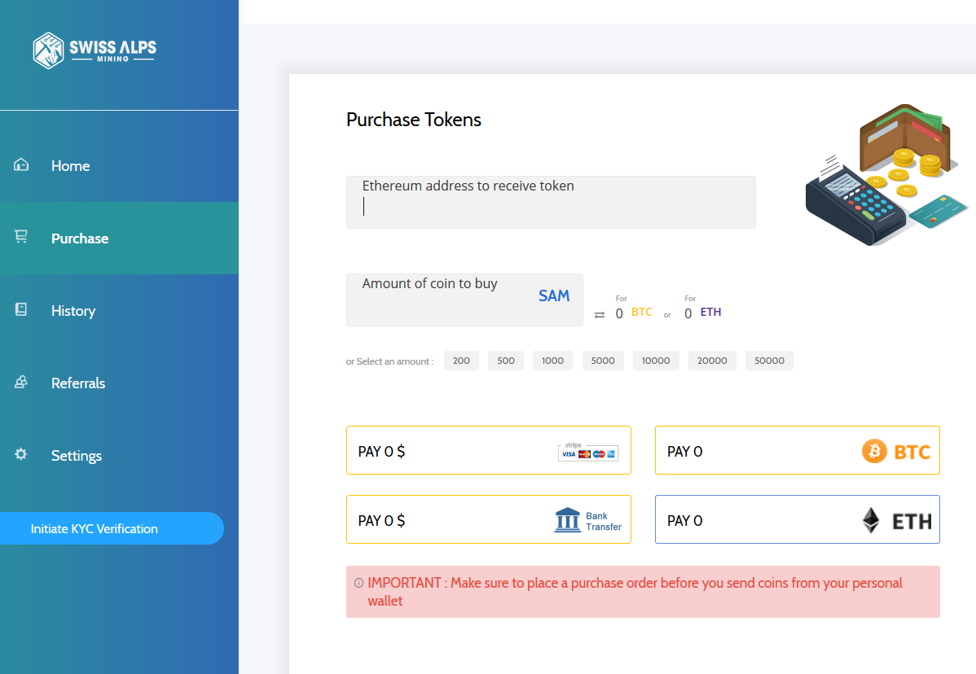This screenshot has width=976, height=674.
Task: Click the Ethereum diamond logo icon
Action: [871, 520]
